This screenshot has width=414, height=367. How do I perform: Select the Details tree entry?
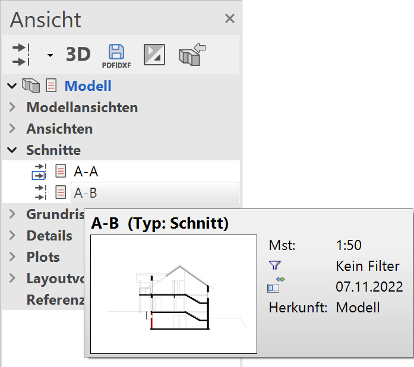(x=49, y=236)
